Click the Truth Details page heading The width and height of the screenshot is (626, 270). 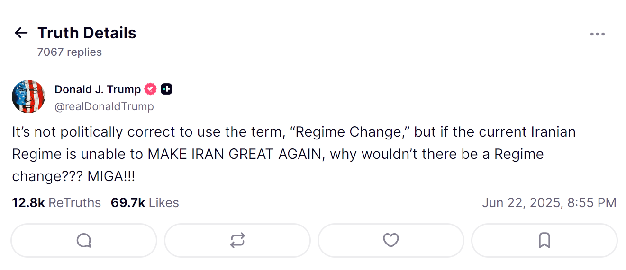click(x=87, y=33)
